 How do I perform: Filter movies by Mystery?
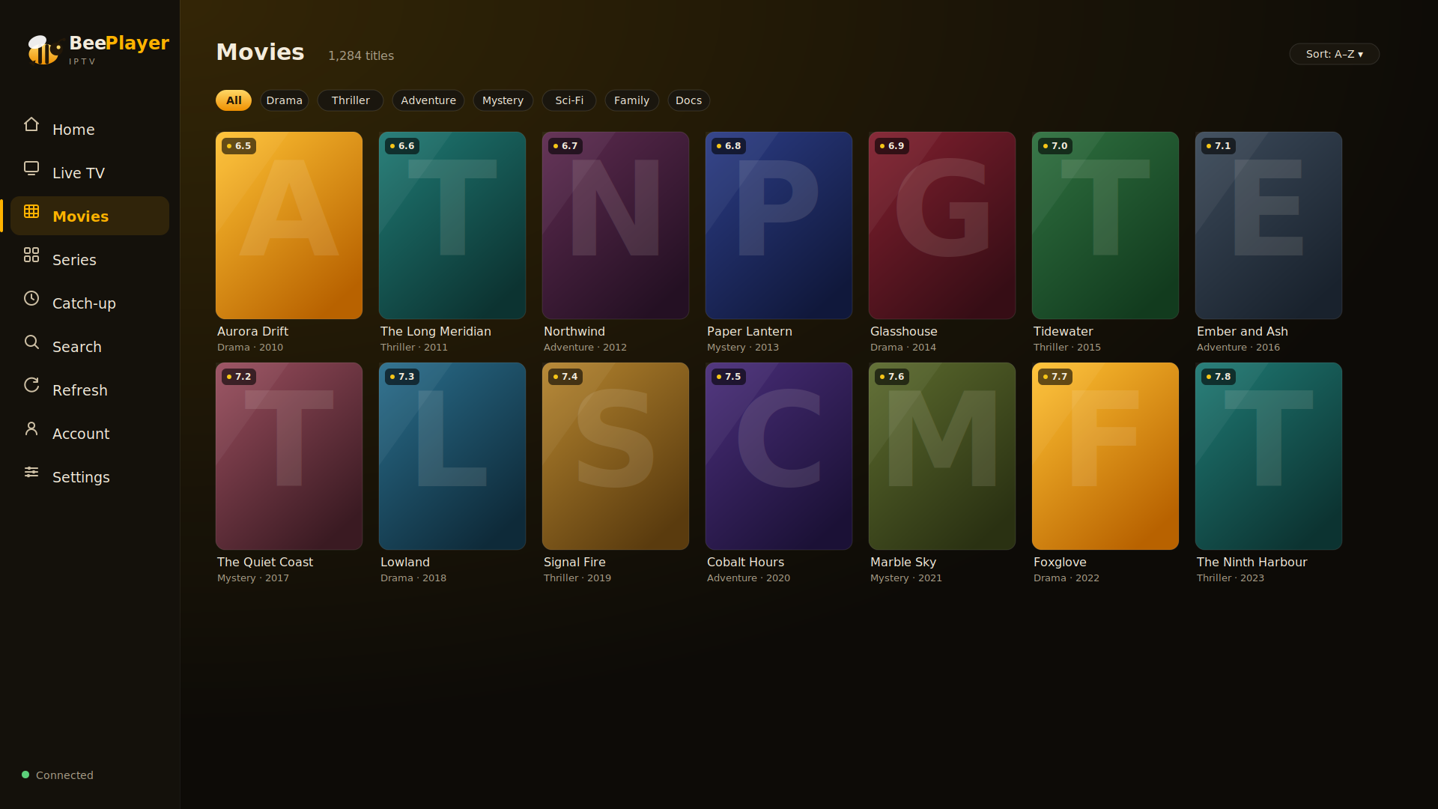[503, 100]
